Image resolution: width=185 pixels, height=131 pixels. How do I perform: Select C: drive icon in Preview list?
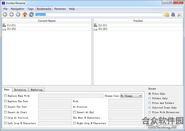(x=96, y=25)
